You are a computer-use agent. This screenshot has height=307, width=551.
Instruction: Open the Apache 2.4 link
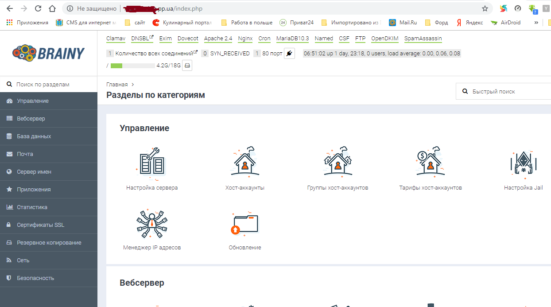pos(218,39)
